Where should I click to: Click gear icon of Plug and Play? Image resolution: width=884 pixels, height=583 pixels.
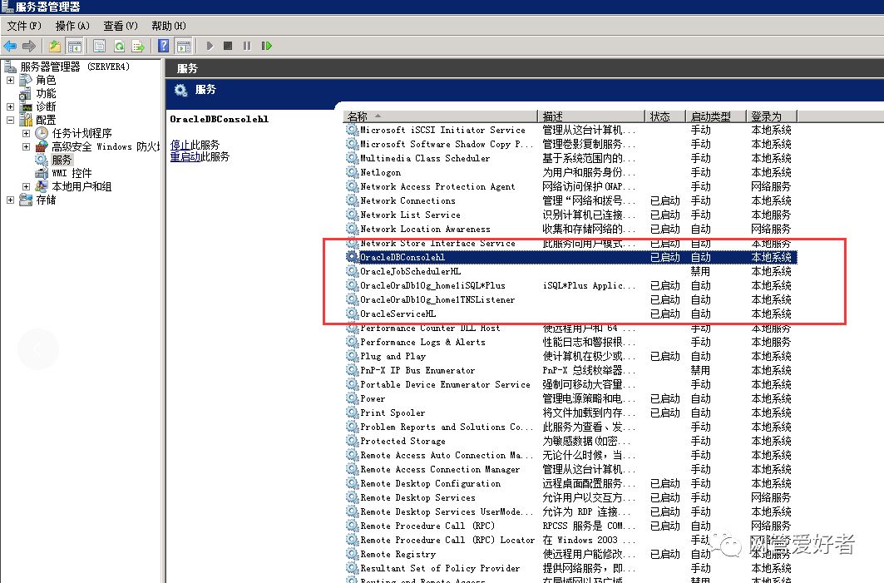pos(353,356)
